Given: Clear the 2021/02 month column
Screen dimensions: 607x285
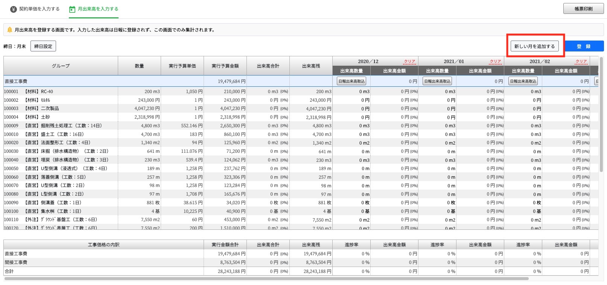Looking at the screenshot, I should (x=581, y=62).
